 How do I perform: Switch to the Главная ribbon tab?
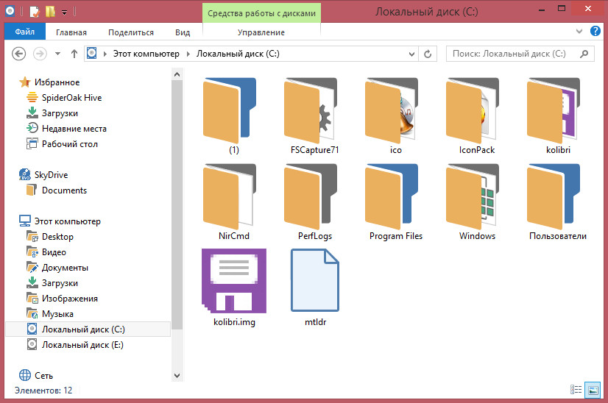[71, 32]
